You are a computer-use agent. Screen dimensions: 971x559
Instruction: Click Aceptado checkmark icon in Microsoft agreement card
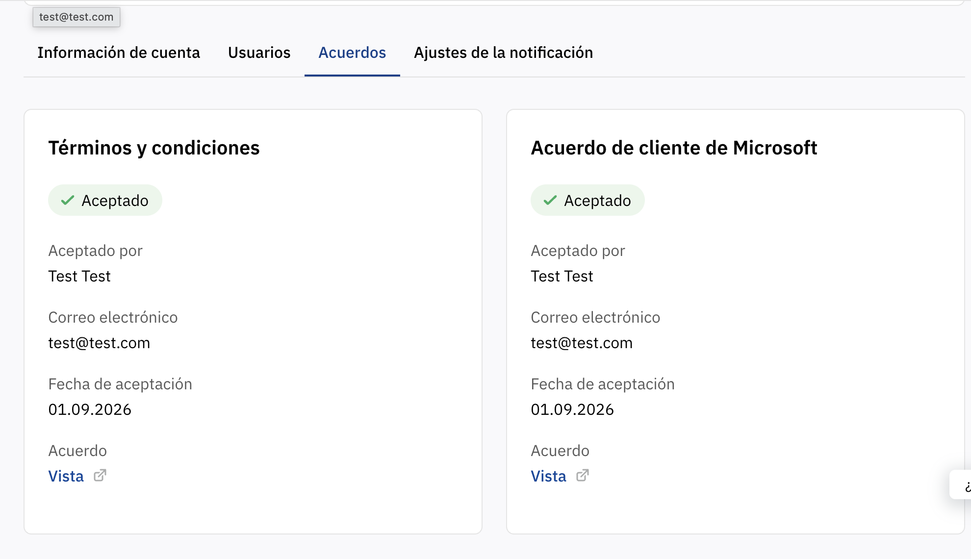click(550, 200)
